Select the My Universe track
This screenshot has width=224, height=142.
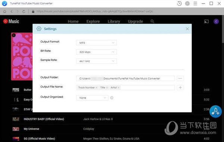coord(31,129)
